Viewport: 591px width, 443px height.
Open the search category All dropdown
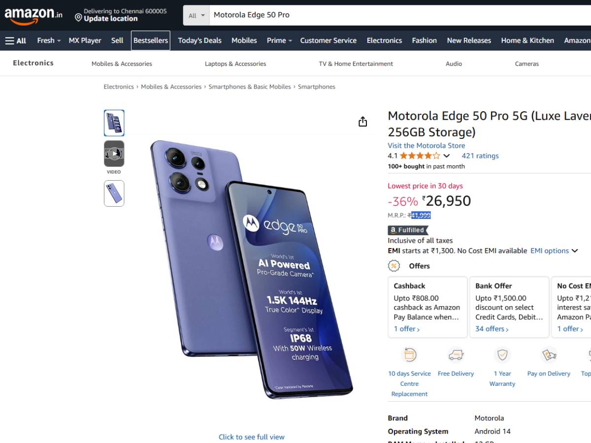pyautogui.click(x=197, y=15)
